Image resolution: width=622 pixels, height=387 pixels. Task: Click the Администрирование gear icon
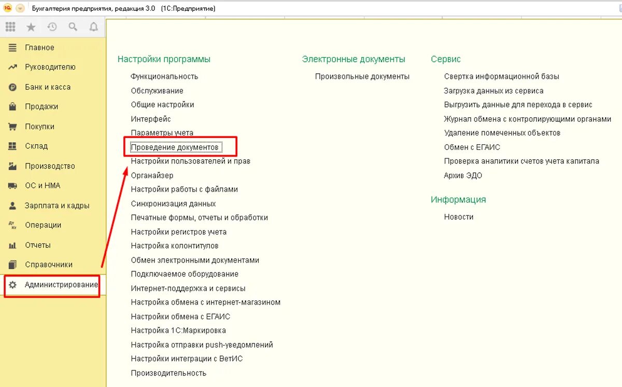(13, 285)
